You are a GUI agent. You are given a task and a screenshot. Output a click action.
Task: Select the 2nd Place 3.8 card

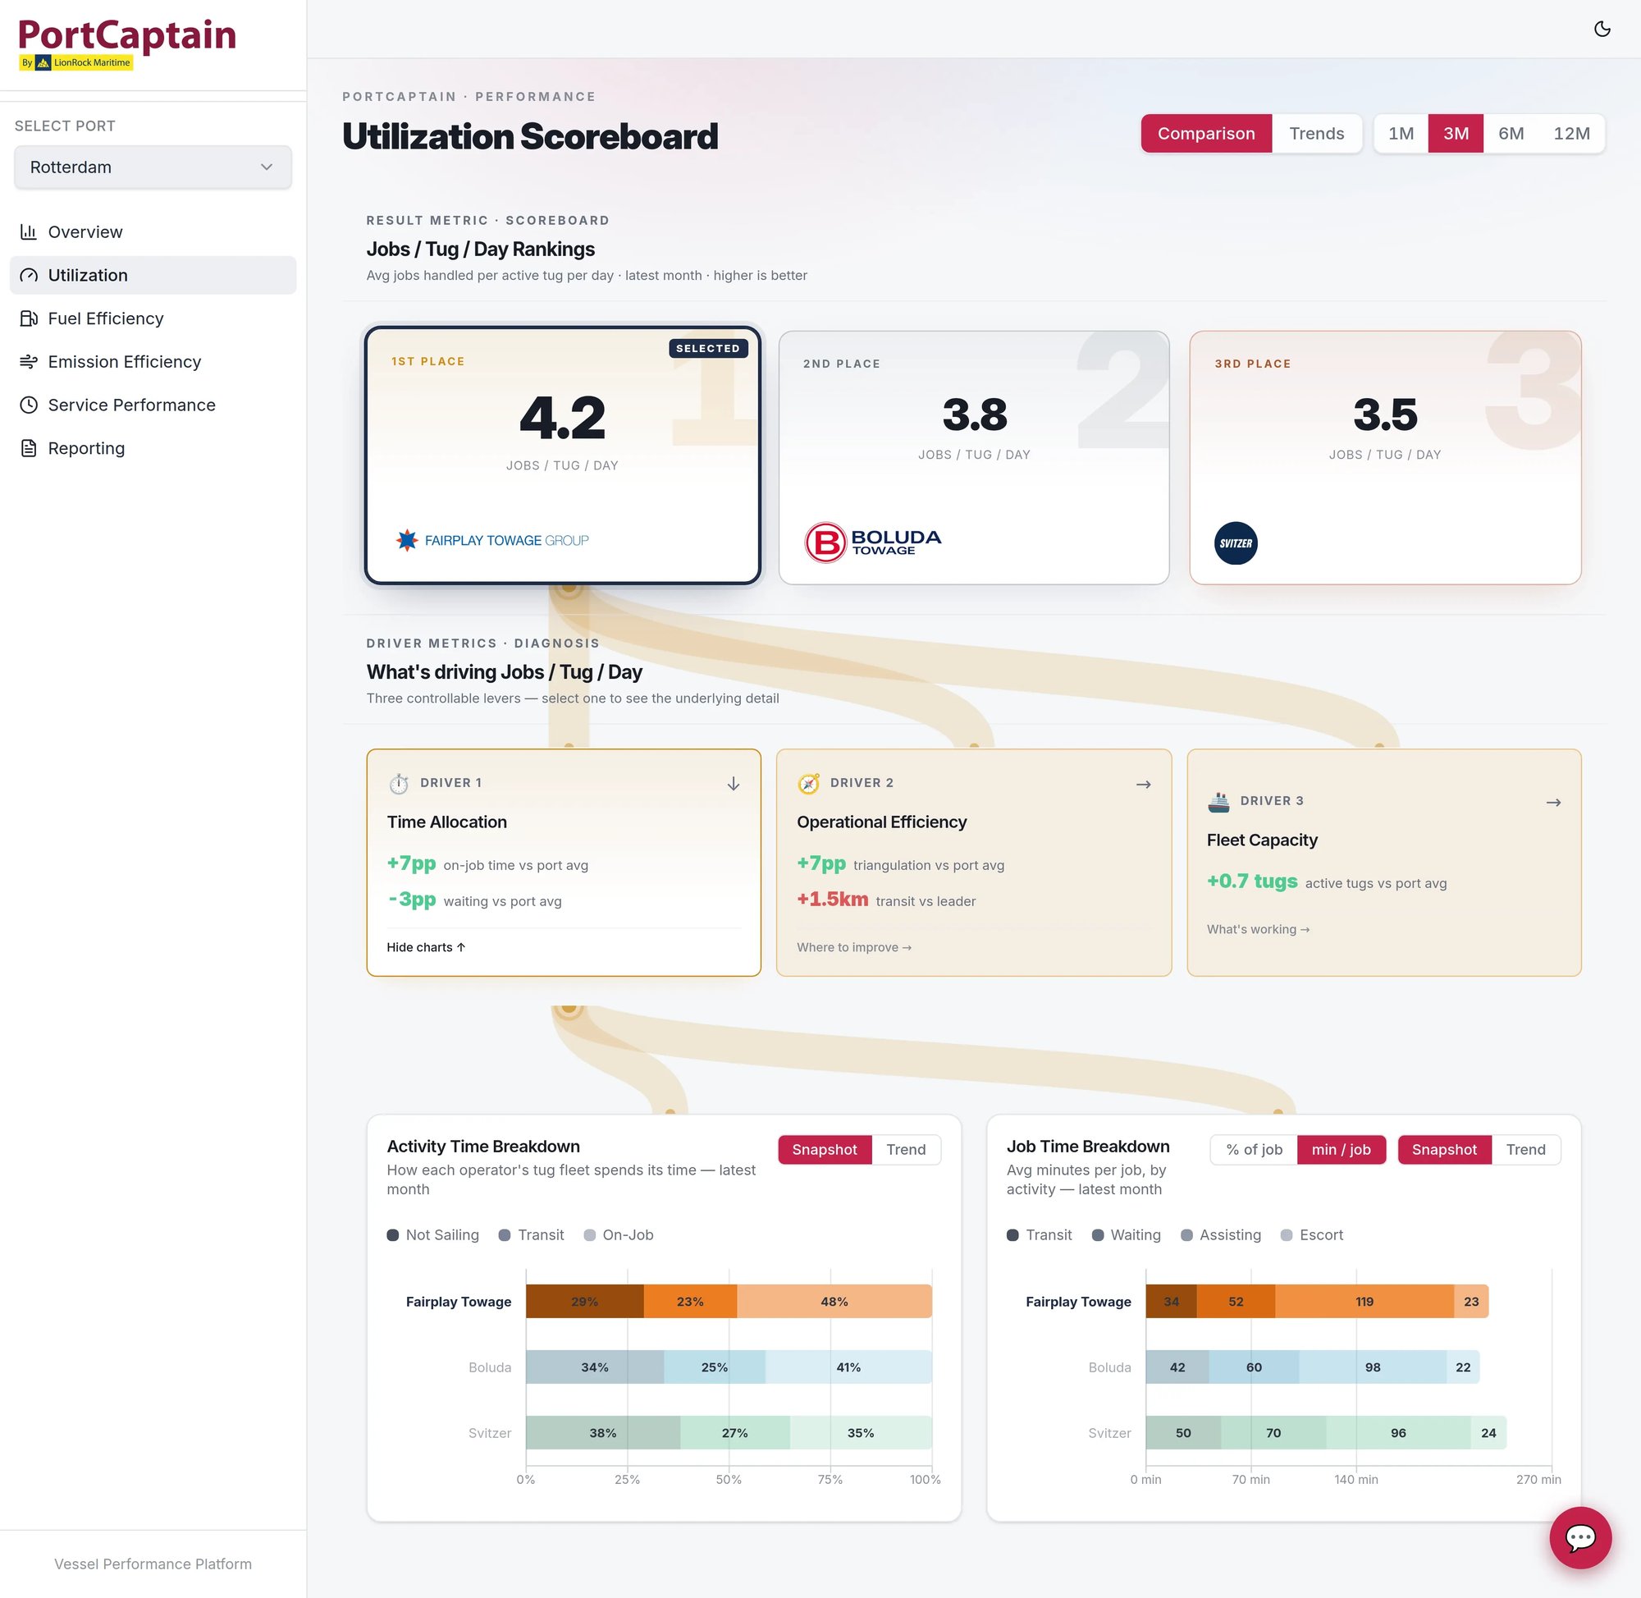click(974, 457)
